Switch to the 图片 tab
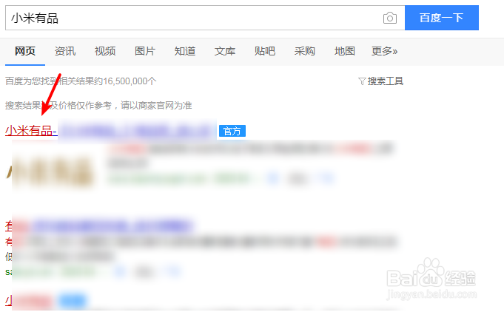504x312 pixels. 145,51
